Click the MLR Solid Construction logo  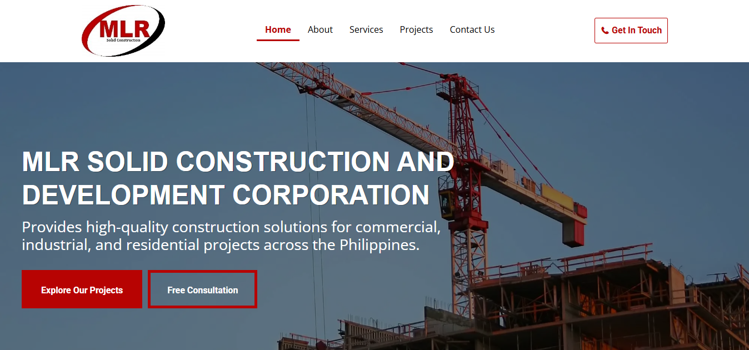pyautogui.click(x=123, y=31)
